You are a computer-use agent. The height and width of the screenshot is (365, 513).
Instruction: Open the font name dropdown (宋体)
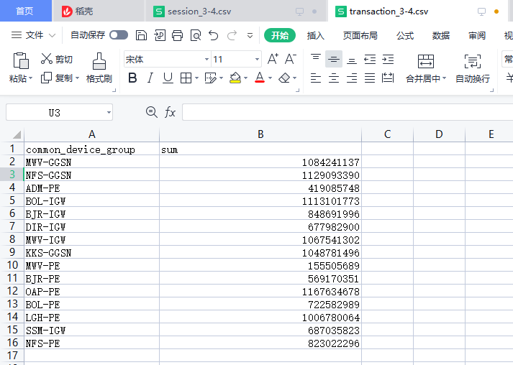(206, 60)
